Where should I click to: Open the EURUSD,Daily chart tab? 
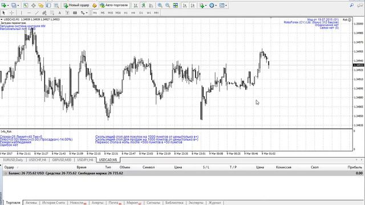13,160
